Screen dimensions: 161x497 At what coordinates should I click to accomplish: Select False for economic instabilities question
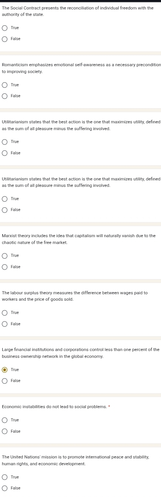pos(5,432)
